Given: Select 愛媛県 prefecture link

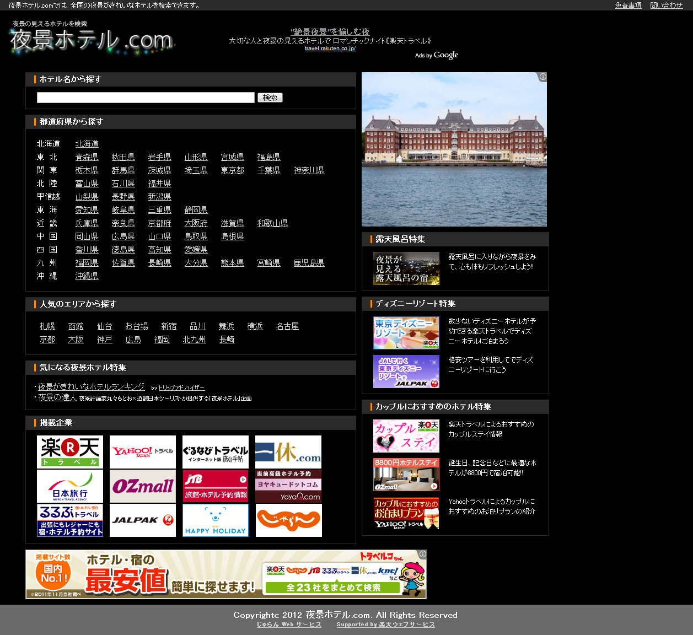Looking at the screenshot, I should pyautogui.click(x=196, y=250).
